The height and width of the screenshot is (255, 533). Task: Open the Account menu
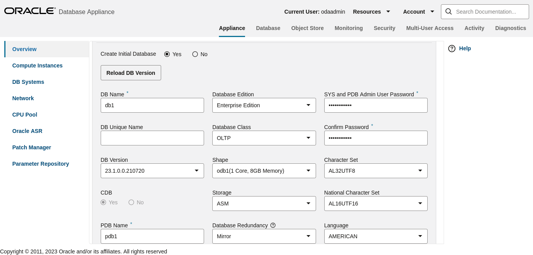click(x=419, y=12)
